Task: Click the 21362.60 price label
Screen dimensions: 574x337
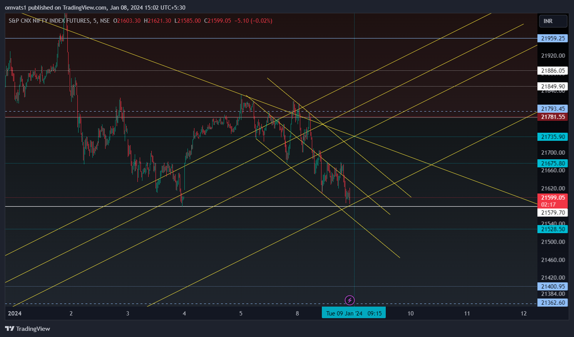Action: click(552, 303)
